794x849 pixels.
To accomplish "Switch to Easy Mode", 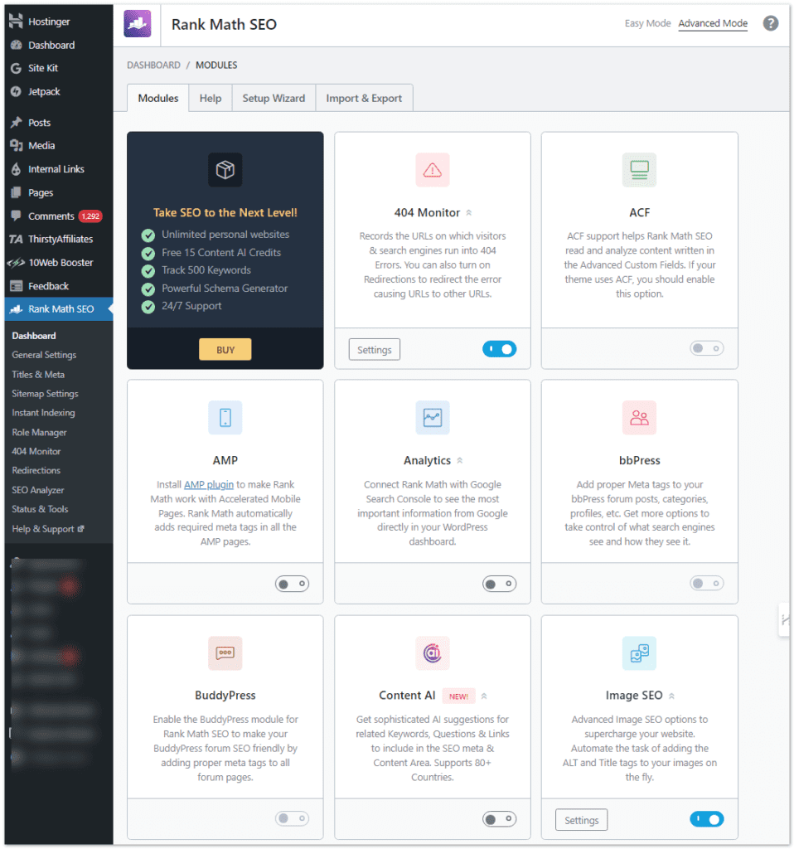I will point(647,23).
